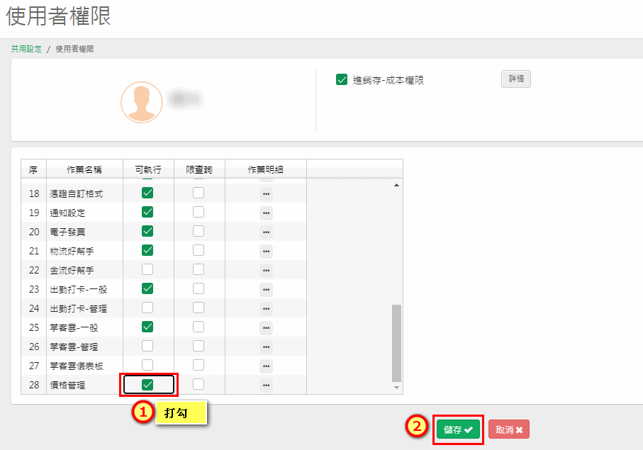This screenshot has height=450, width=643.
Task: Click the 作業名稱 column header
Action: tap(84, 169)
